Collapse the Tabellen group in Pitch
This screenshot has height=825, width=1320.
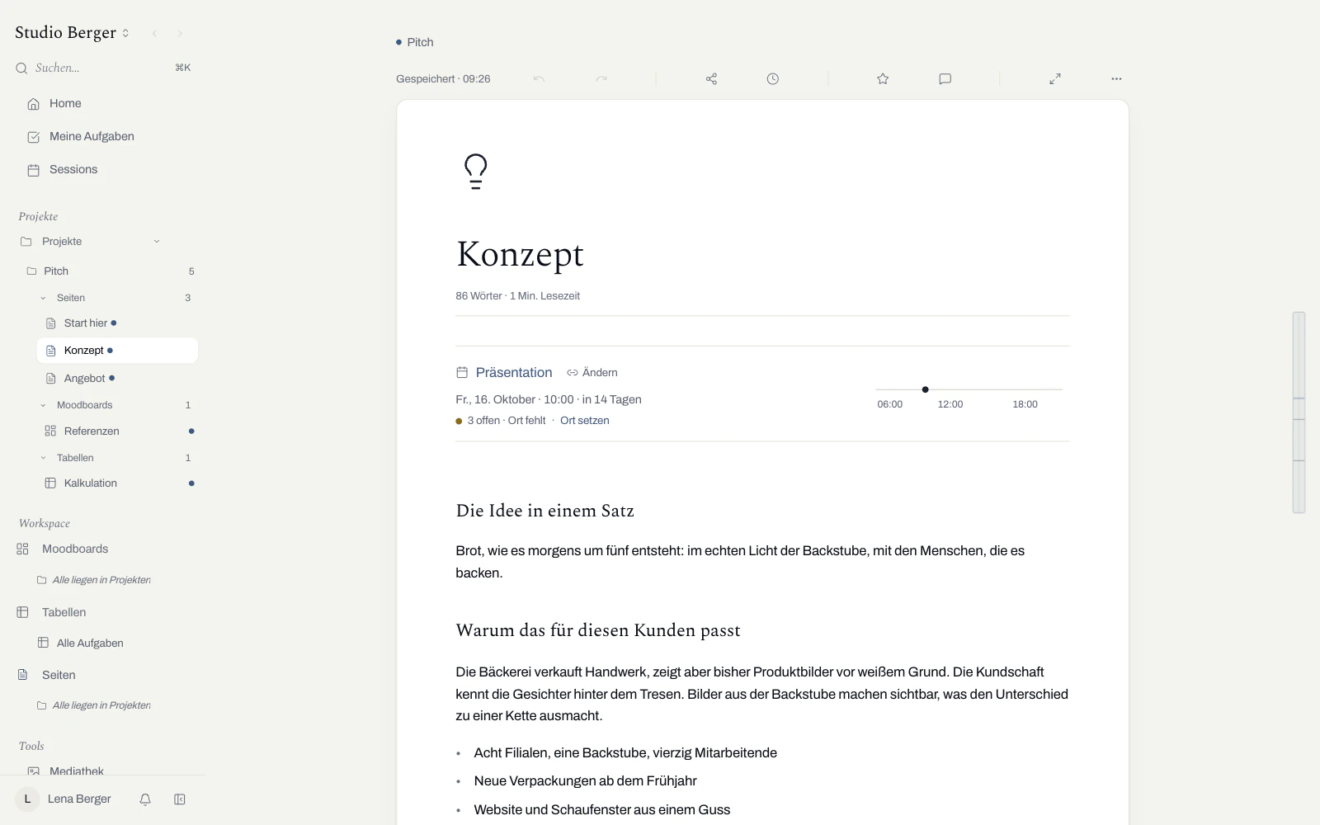click(43, 458)
